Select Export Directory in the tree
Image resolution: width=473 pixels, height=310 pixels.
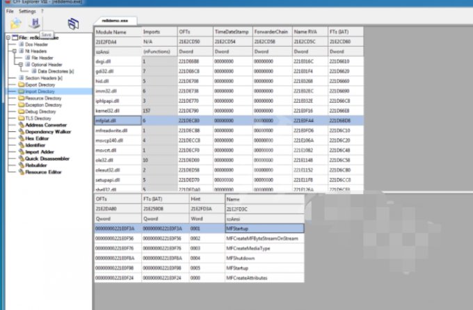point(40,84)
